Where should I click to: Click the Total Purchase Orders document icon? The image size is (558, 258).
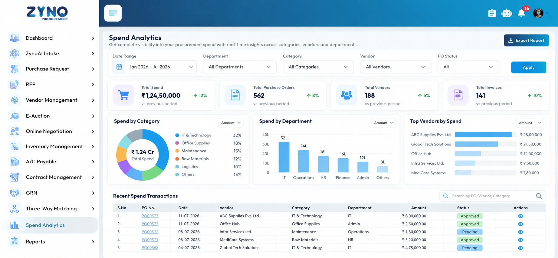click(235, 95)
